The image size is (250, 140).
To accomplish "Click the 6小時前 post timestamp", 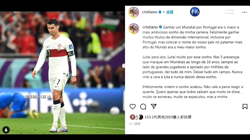I will [x=135, y=124].
